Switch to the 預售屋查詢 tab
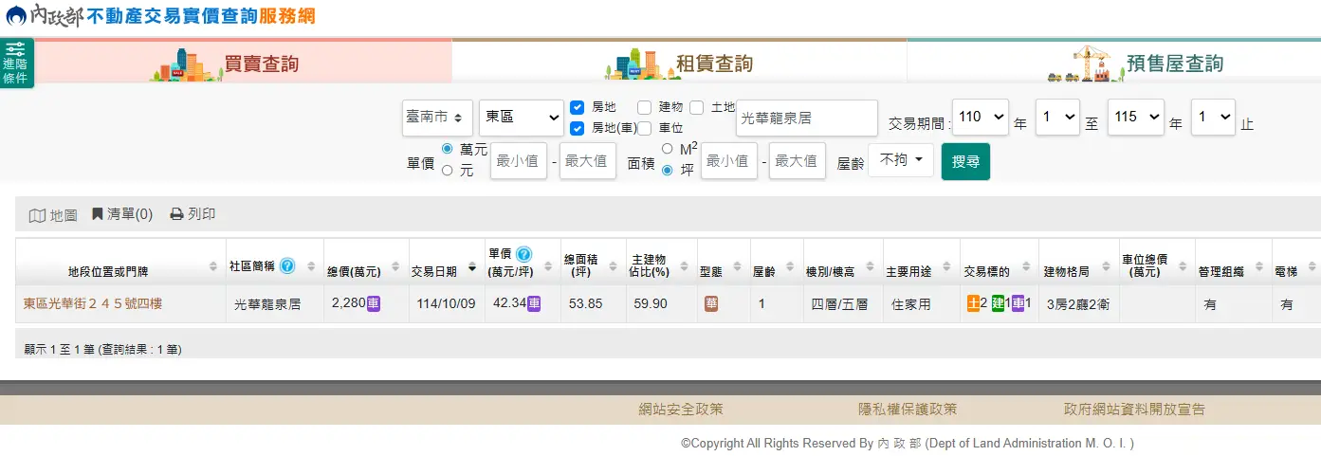Screen dimensions: 1321x456 1136,64
